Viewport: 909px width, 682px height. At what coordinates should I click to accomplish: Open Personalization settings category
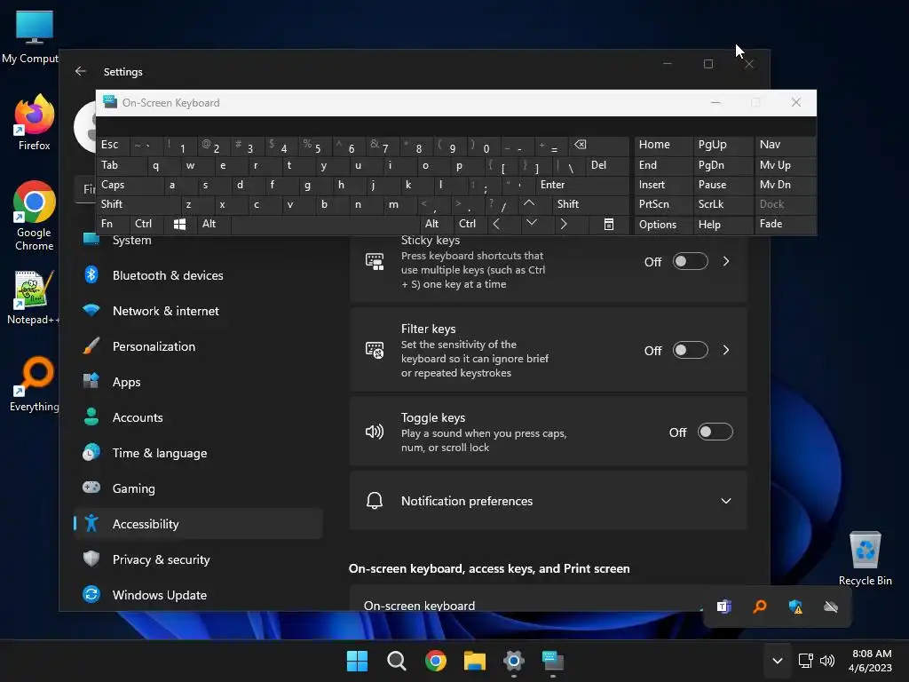click(198, 346)
